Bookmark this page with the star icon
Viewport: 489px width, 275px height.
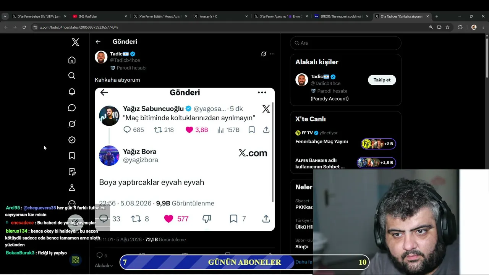pos(447,27)
